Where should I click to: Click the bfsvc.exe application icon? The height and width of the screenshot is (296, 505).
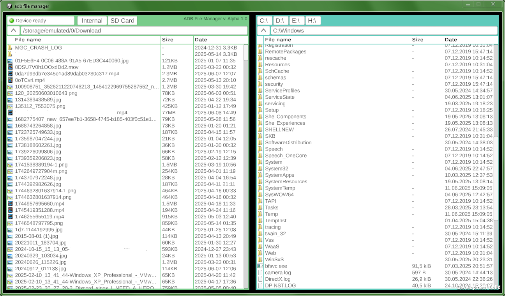click(x=260, y=266)
